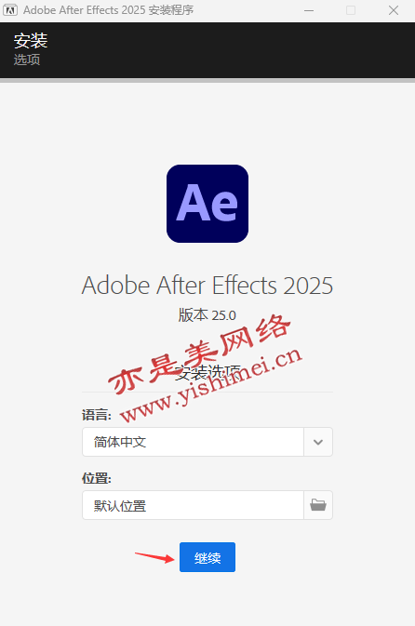Click the disabled maximize button
The image size is (415, 626).
(x=351, y=10)
